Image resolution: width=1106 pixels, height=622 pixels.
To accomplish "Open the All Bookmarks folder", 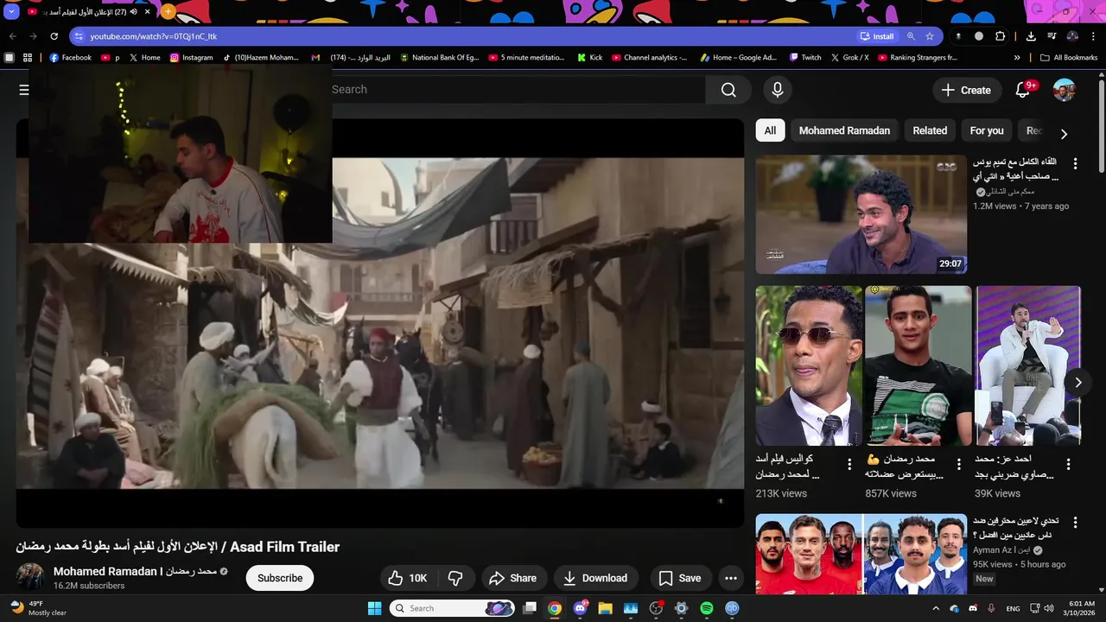I will click(1069, 58).
